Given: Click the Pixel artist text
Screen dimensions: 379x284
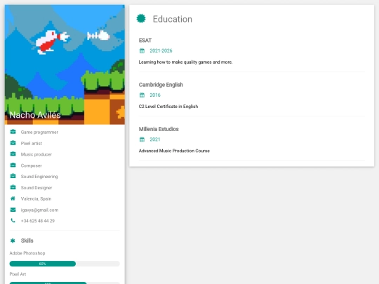Looking at the screenshot, I should (32, 143).
